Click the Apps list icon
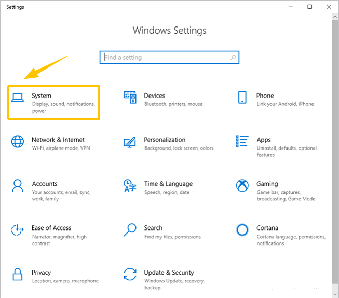The height and width of the screenshot is (298, 339). tap(242, 141)
